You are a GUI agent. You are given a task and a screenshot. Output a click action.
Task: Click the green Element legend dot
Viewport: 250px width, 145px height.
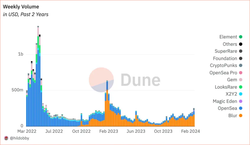(x=241, y=37)
